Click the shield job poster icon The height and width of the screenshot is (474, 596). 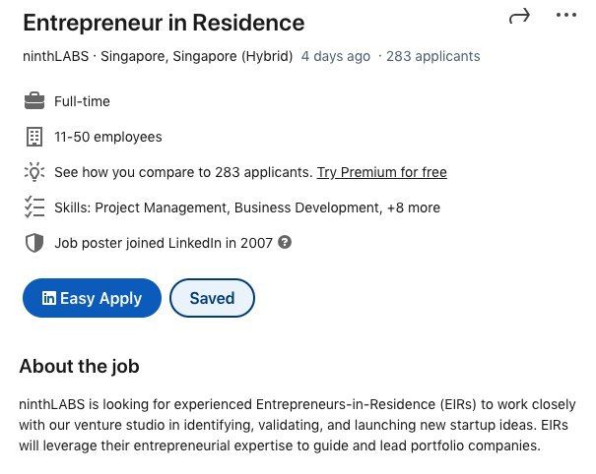pyautogui.click(x=34, y=243)
